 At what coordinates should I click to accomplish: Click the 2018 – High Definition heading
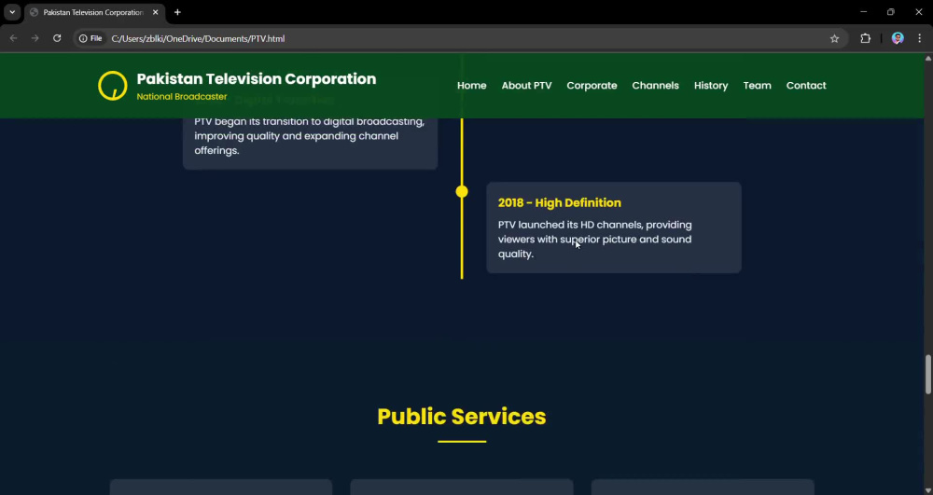(x=559, y=202)
